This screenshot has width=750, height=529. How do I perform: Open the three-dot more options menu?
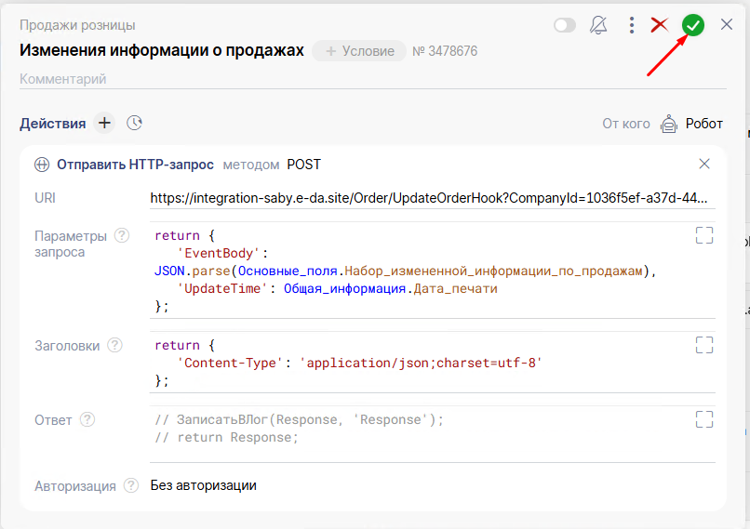pos(631,25)
